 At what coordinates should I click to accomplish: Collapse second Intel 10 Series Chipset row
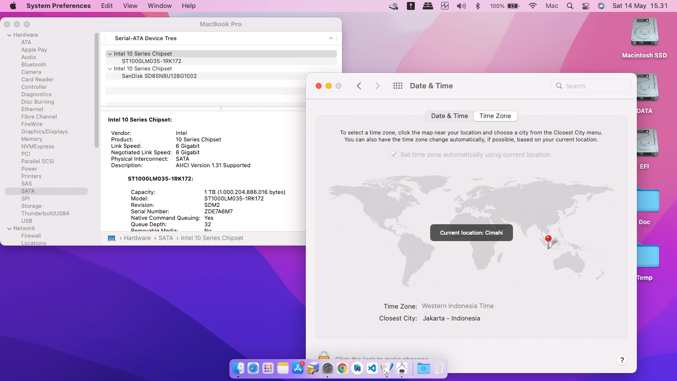click(110, 68)
